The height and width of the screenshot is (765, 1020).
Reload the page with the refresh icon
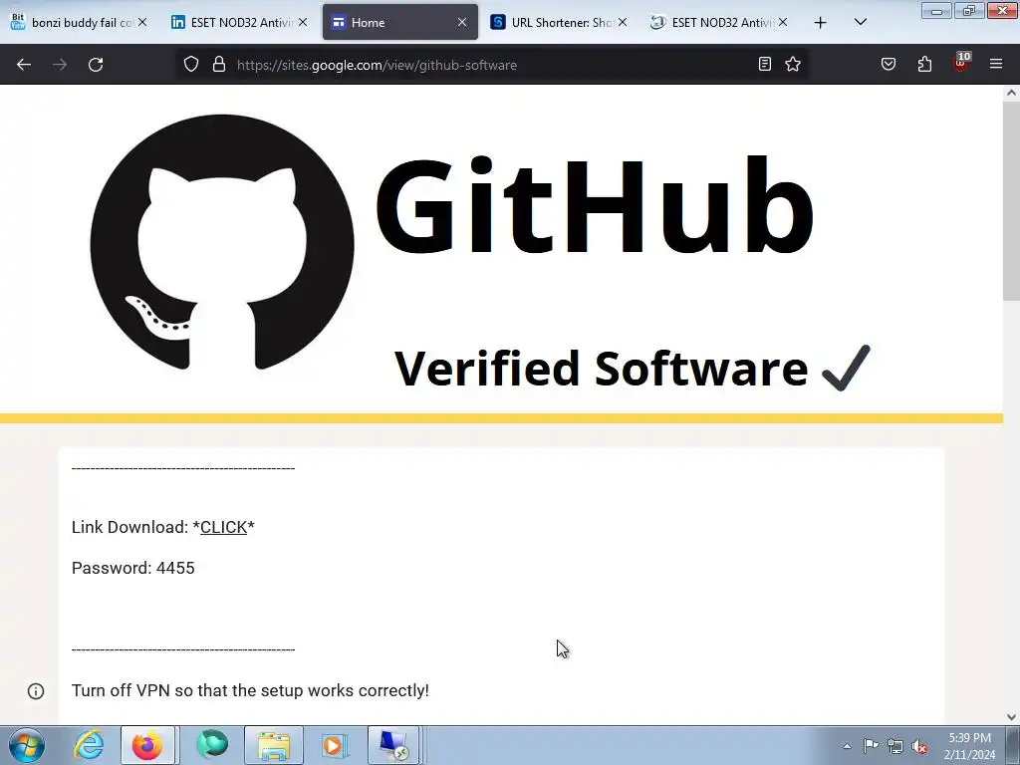point(96,65)
